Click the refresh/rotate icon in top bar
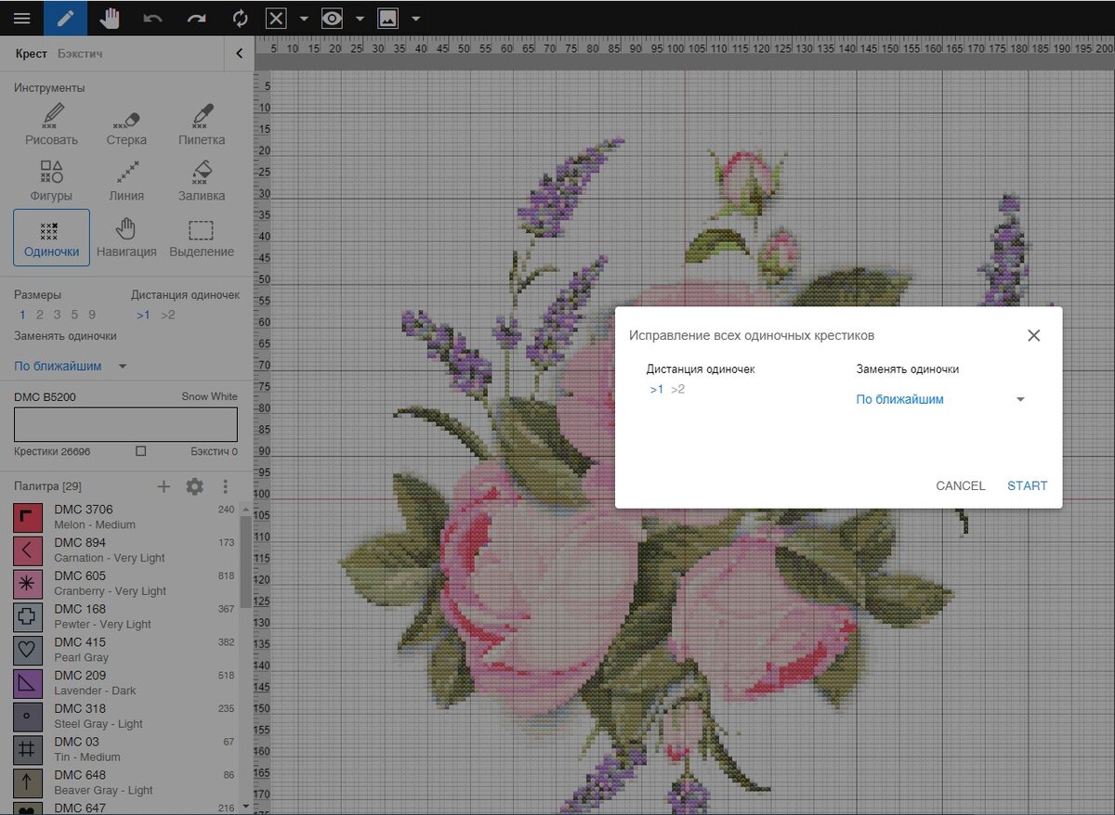Screen dimensions: 1115x815 coord(240,18)
